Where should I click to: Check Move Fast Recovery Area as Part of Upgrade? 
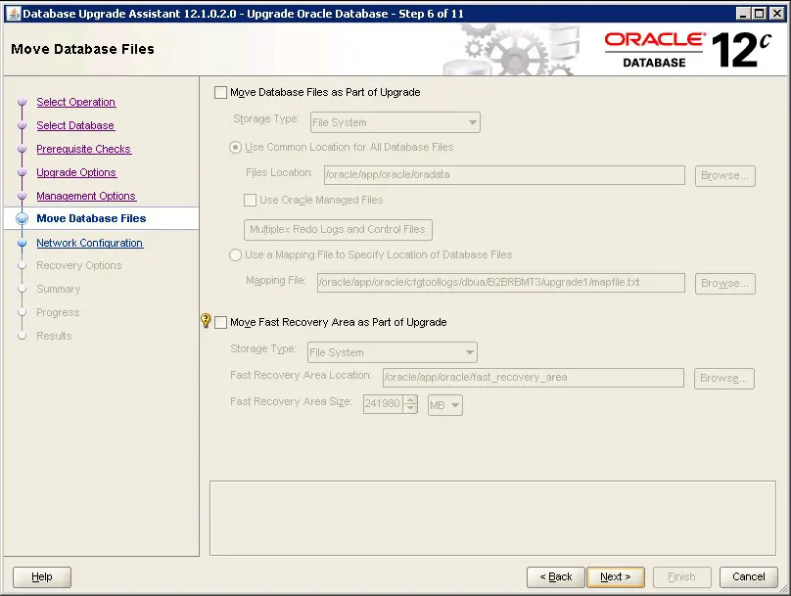pyautogui.click(x=220, y=322)
